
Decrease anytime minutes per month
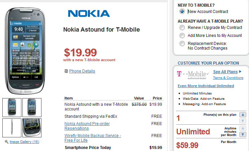[243, 134]
